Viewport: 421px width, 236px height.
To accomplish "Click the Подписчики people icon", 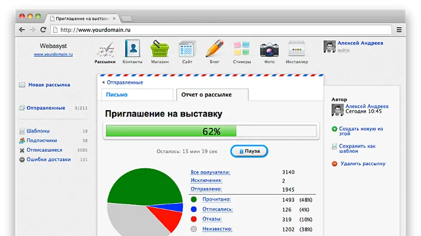I will (22, 141).
